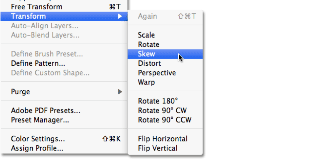This screenshot has height=159, width=333.
Task: Choose the Distort transform option
Action: [149, 63]
